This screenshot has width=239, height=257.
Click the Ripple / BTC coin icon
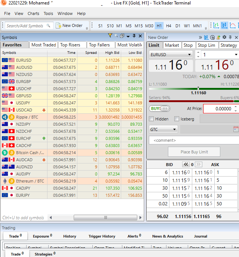tap(5, 117)
